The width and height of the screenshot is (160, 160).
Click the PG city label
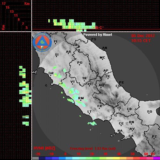[x=80, y=62]
